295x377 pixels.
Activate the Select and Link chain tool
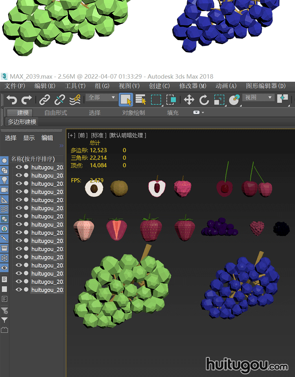coord(45,100)
